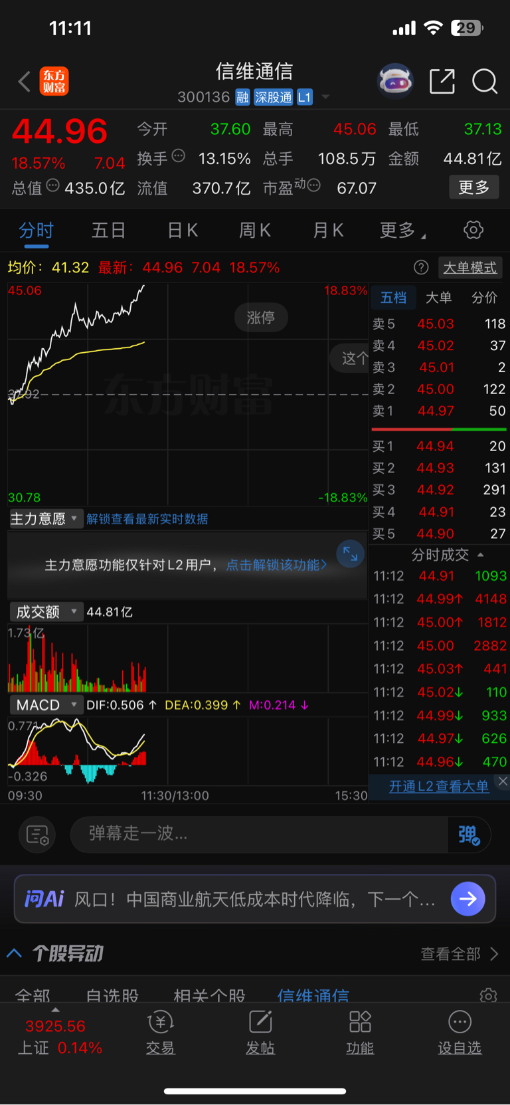Tap the 深股通 badge
Image resolution: width=510 pixels, height=1105 pixels.
tap(274, 98)
